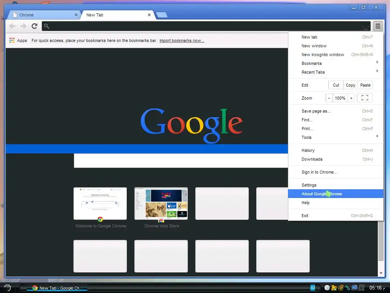Decrease zoom with minus button
This screenshot has height=293, width=390.
click(329, 98)
